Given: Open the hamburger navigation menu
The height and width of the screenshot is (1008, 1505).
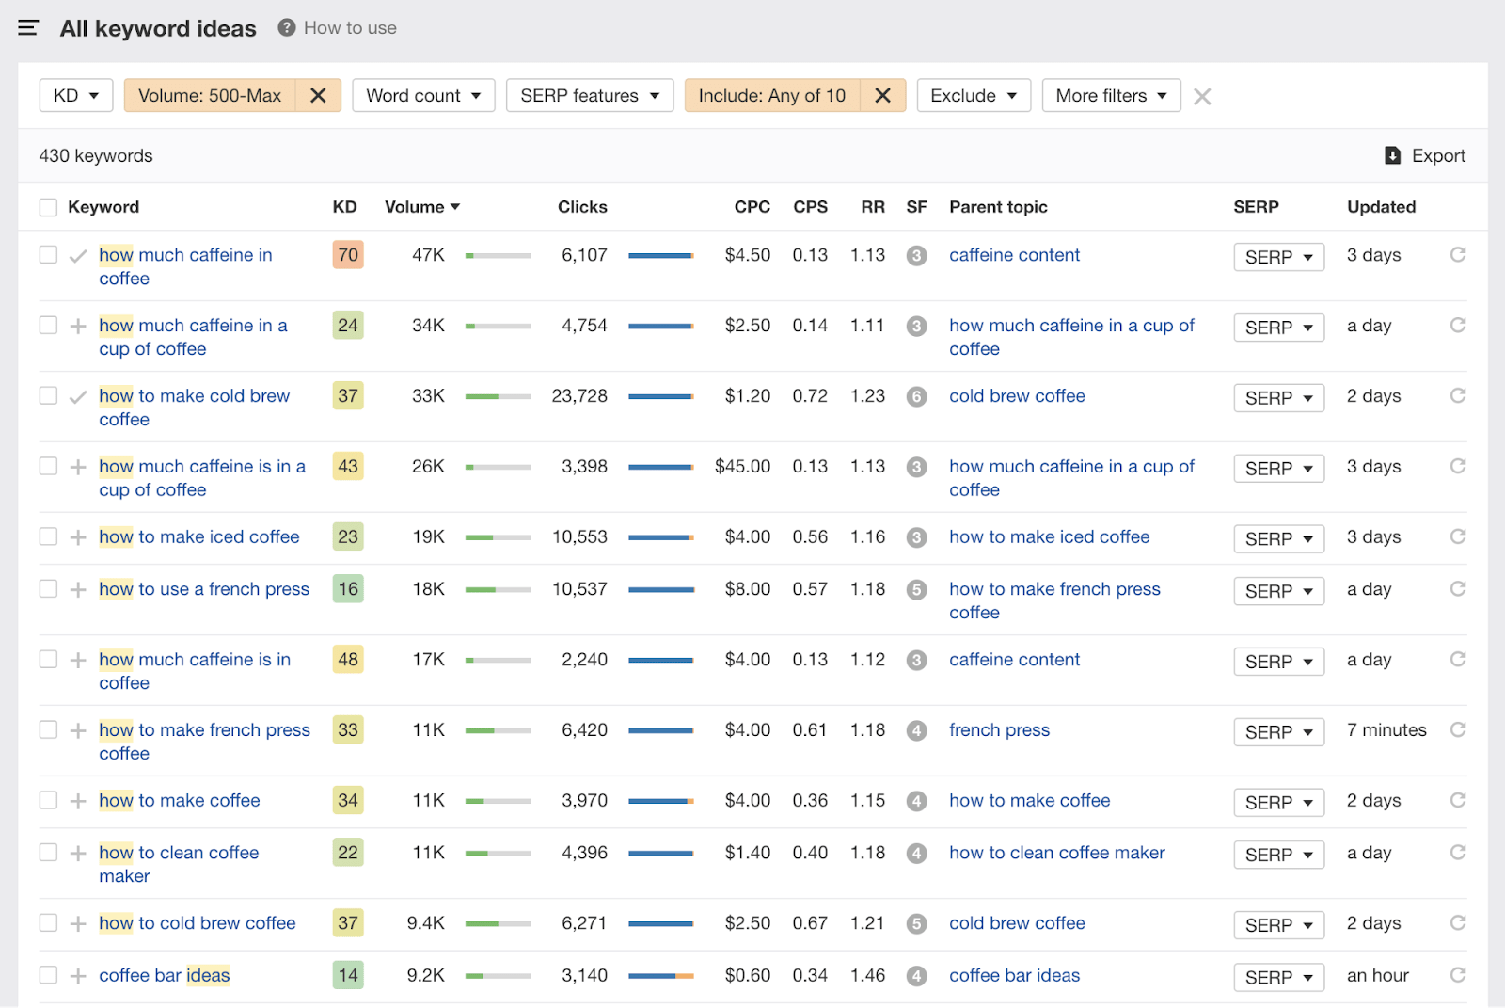Looking at the screenshot, I should click(27, 27).
